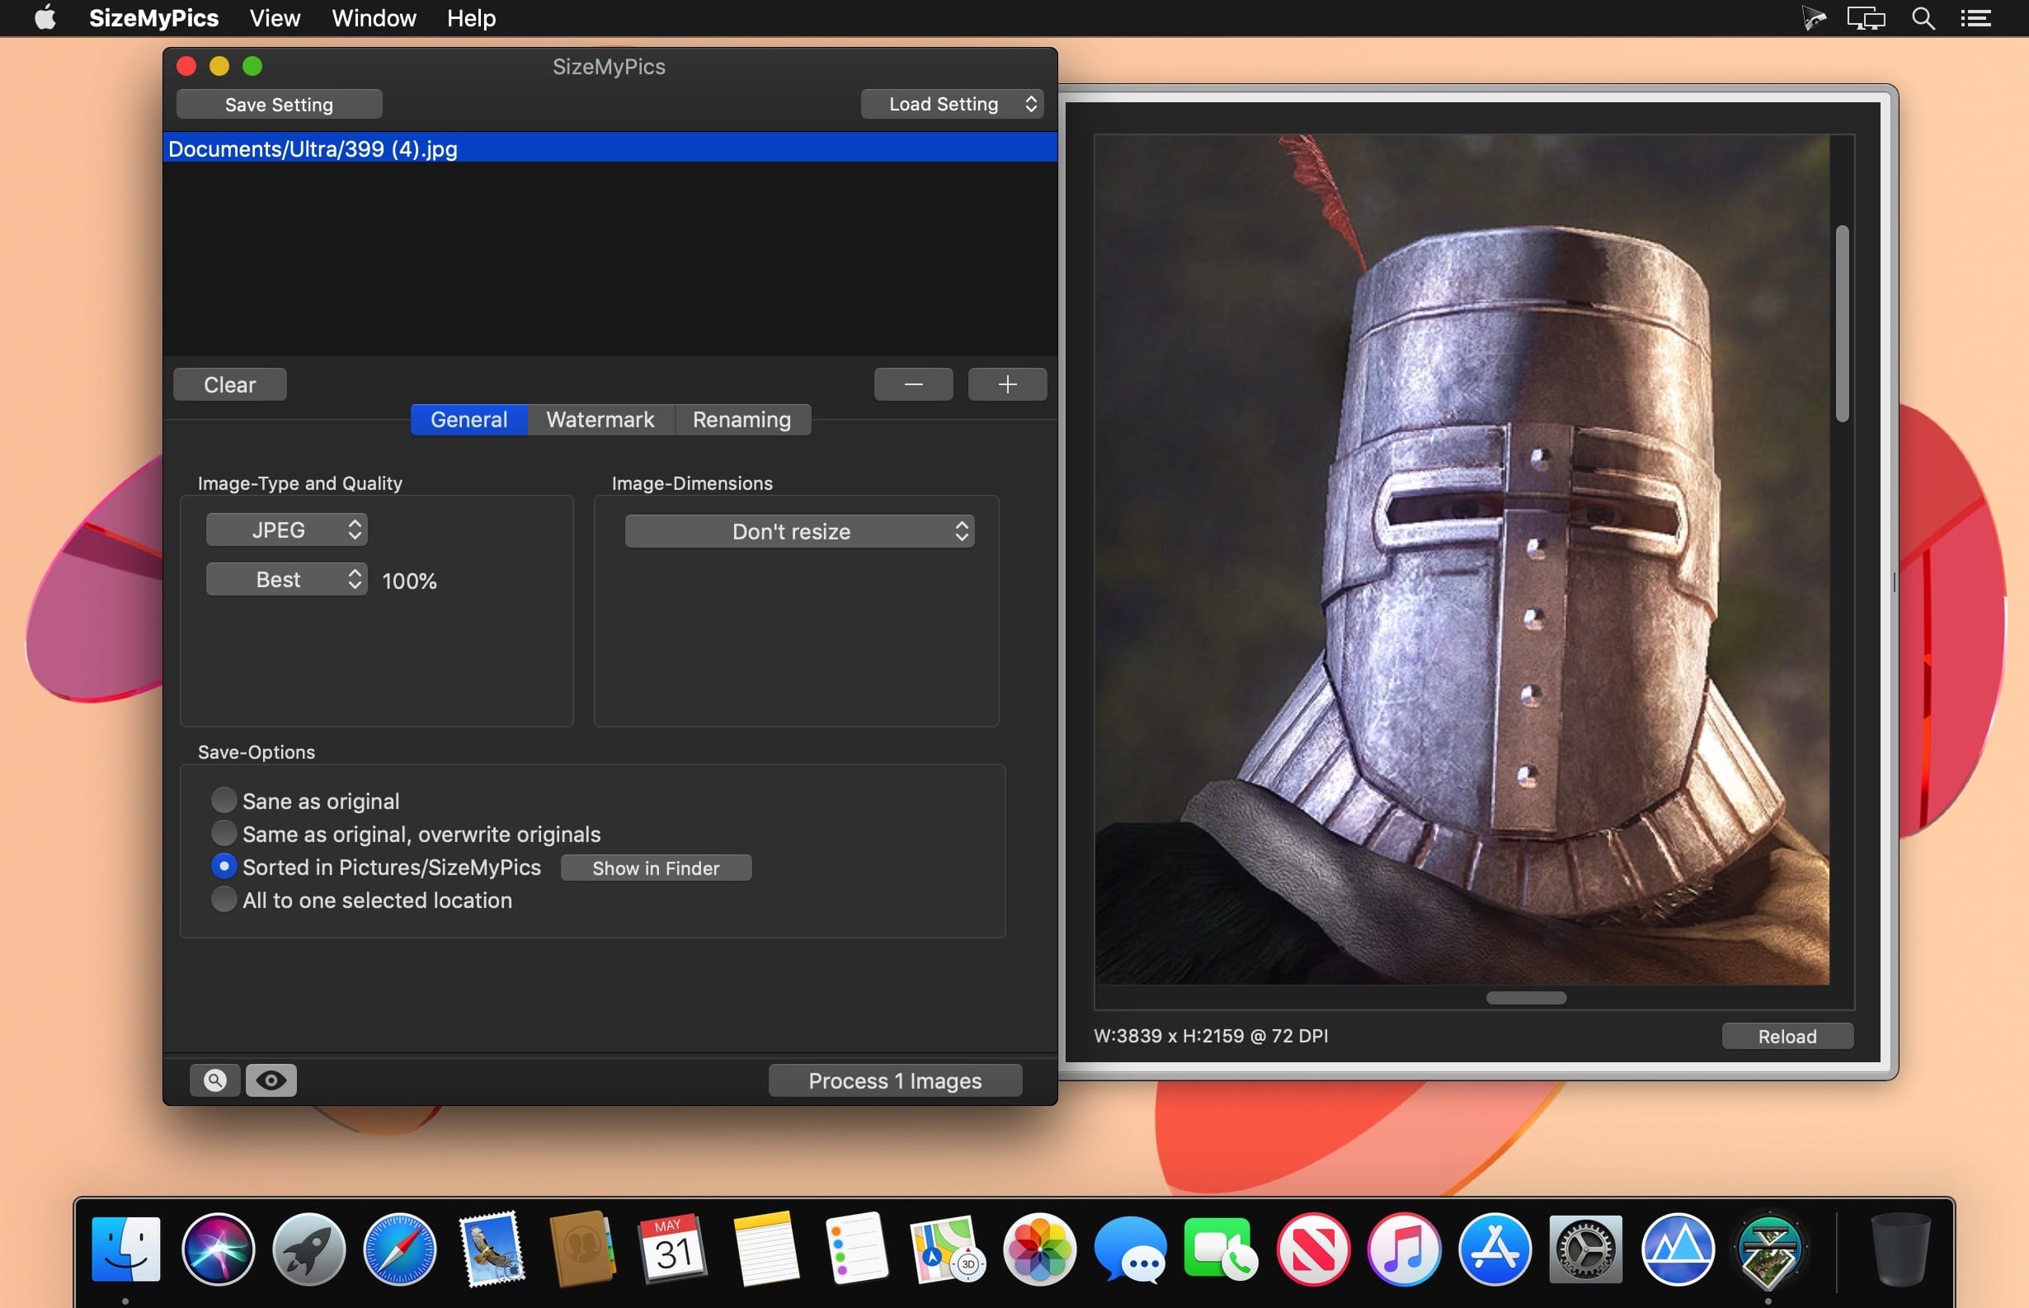Choose 'All to one selected location' option
This screenshot has width=2029, height=1308.
click(224, 901)
